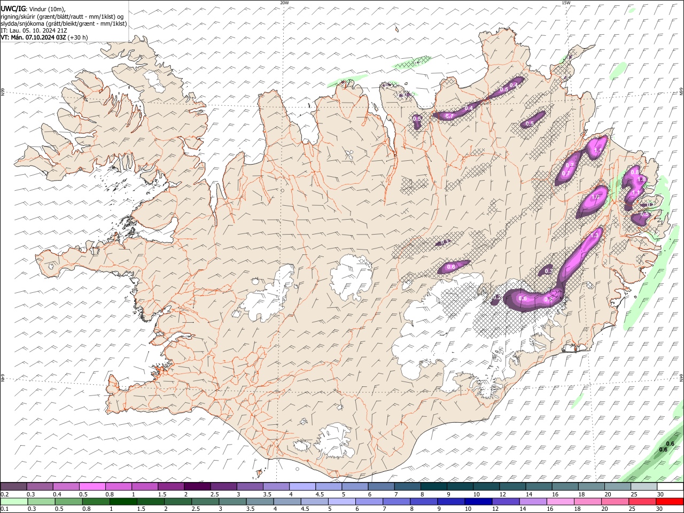
Task: Pick the light violet 14–16 rain-scale swatch
Action: (533, 501)
